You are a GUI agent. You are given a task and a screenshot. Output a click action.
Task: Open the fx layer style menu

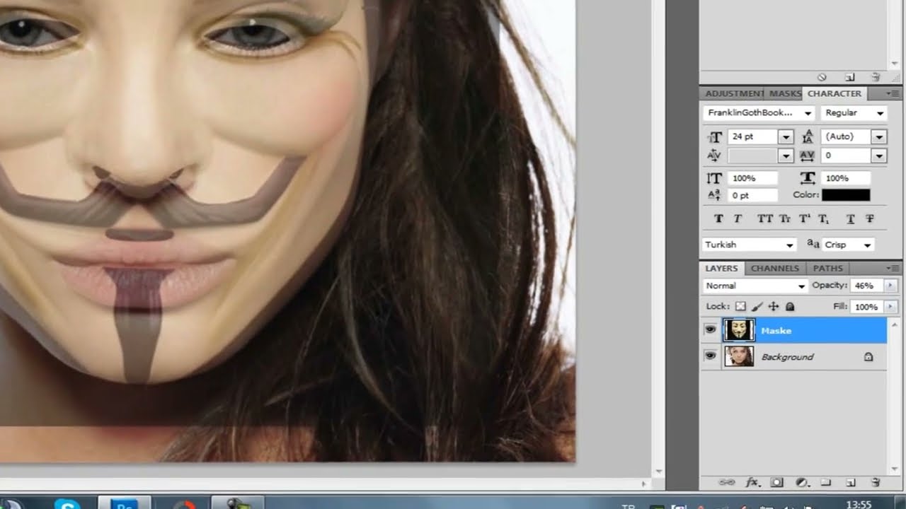click(x=752, y=482)
